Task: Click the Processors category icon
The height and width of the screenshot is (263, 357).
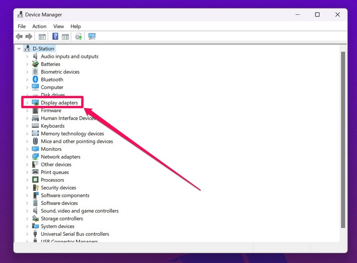Action: coord(35,180)
